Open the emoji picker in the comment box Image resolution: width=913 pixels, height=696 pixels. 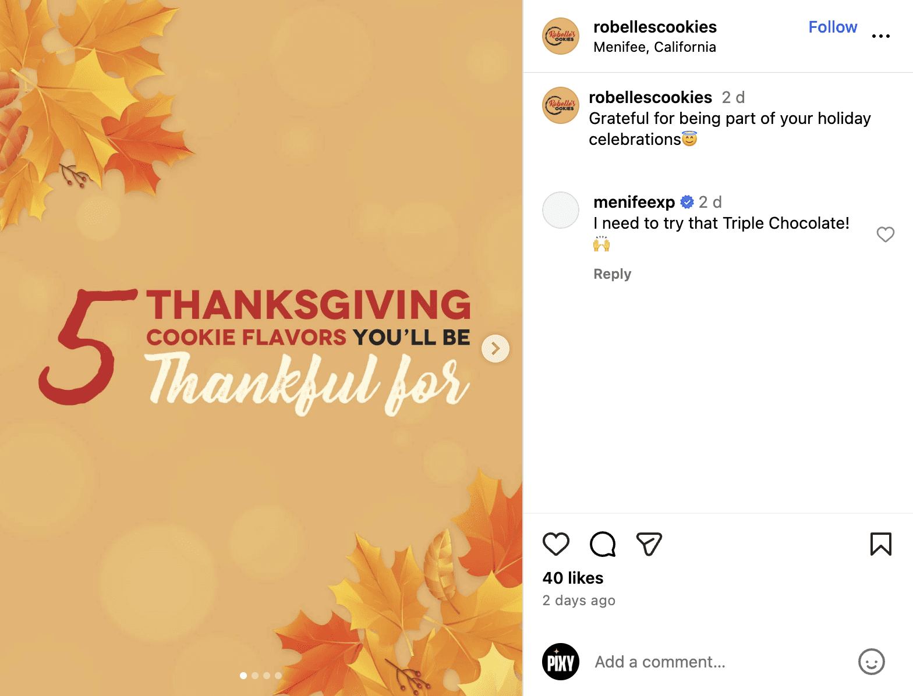coord(871,662)
